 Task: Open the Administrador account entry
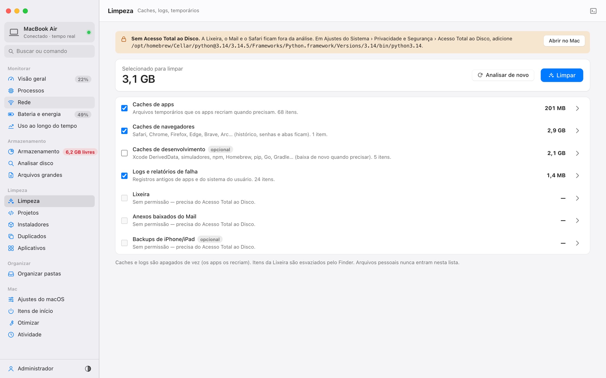35,369
